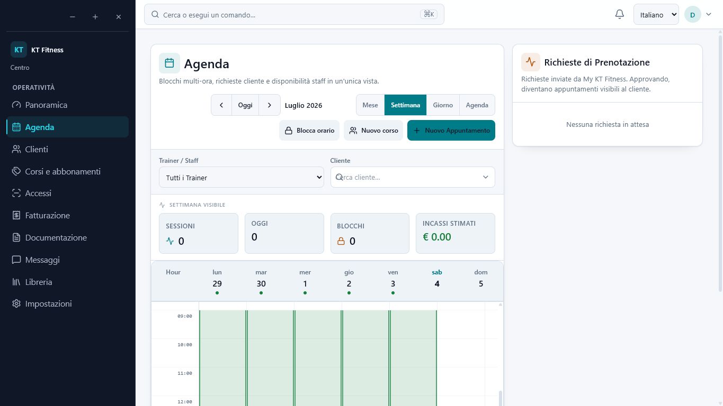Click Blocca orario button
Viewport: 723px width, 406px height.
(309, 131)
